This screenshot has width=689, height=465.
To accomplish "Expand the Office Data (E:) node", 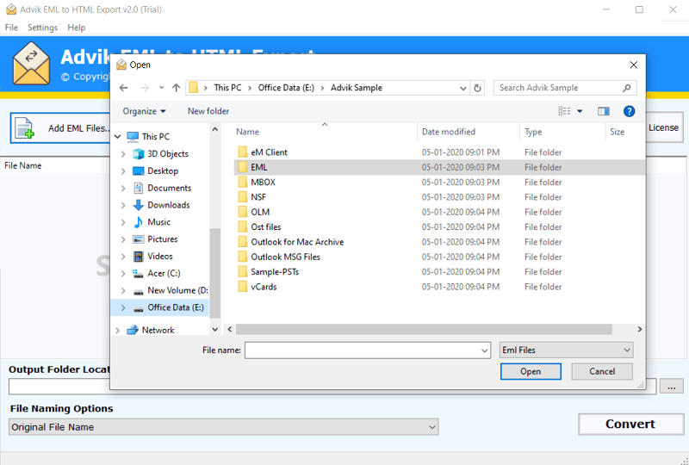I will [123, 308].
